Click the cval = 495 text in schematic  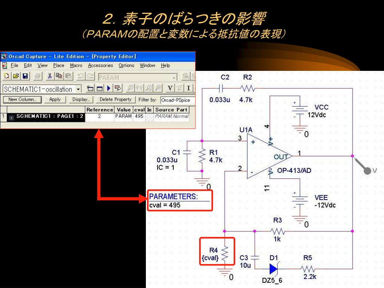pyautogui.click(x=165, y=205)
